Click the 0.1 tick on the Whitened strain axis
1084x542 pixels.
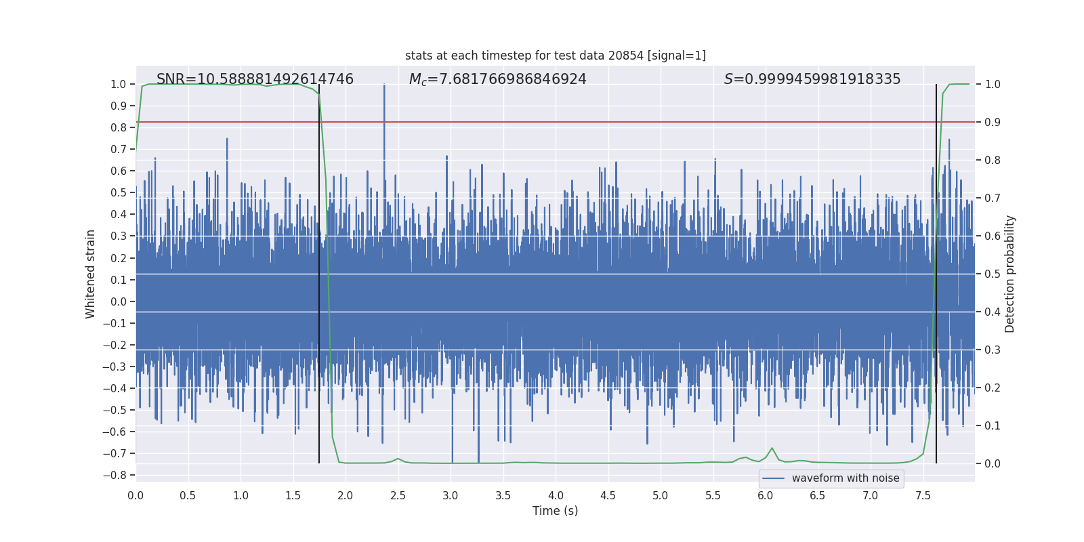[119, 280]
